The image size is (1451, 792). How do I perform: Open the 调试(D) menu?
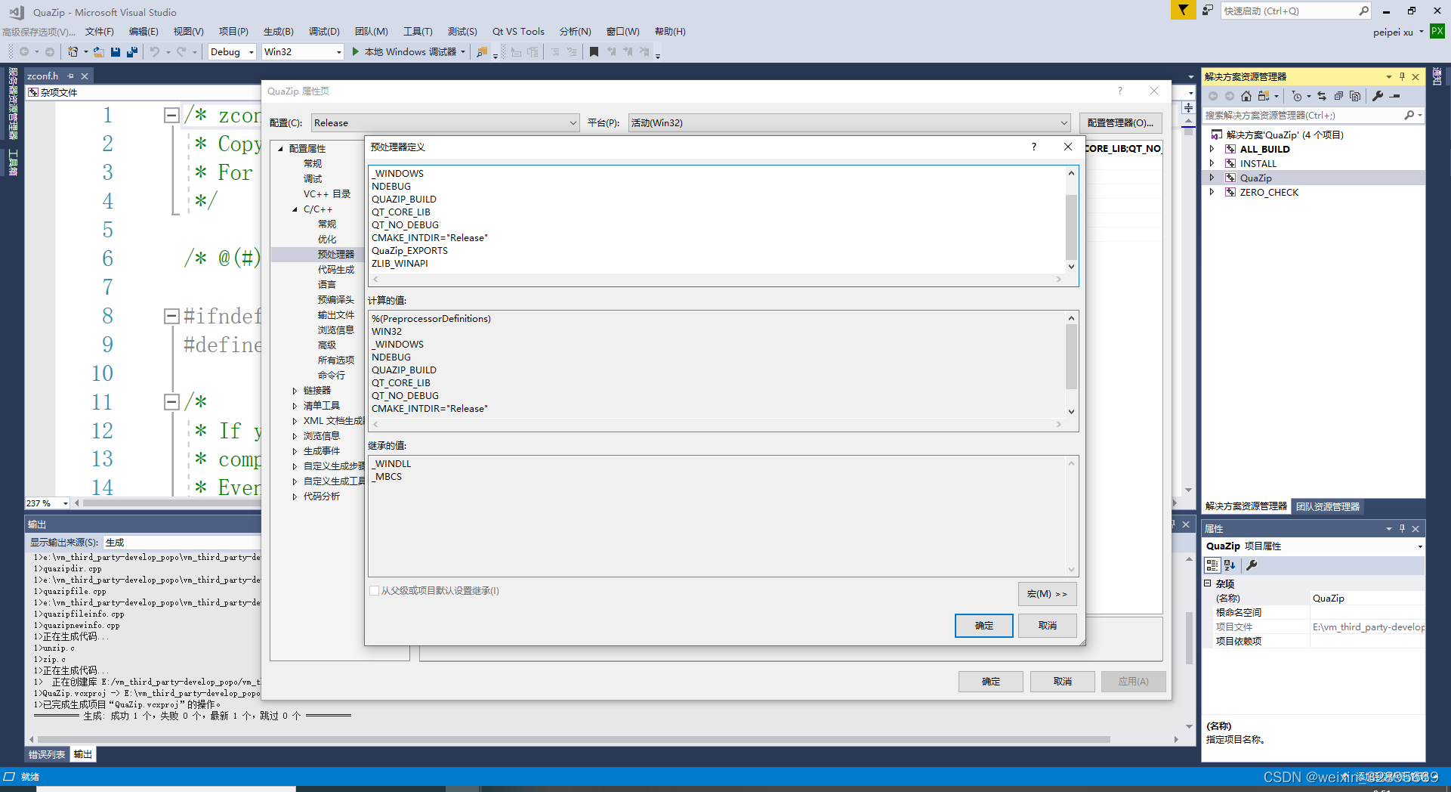click(x=324, y=31)
